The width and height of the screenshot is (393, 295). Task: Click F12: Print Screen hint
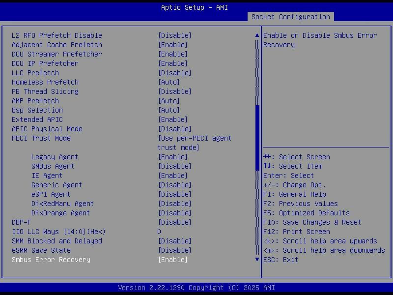[x=297, y=232]
